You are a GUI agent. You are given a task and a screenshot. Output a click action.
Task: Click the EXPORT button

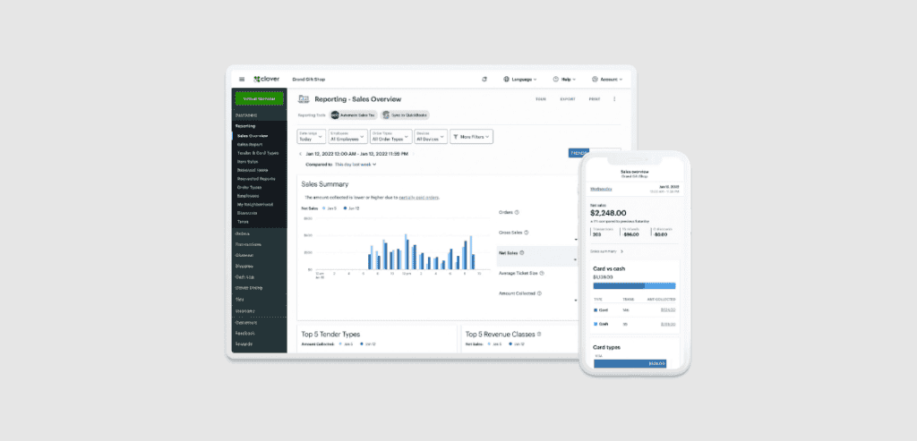click(568, 99)
